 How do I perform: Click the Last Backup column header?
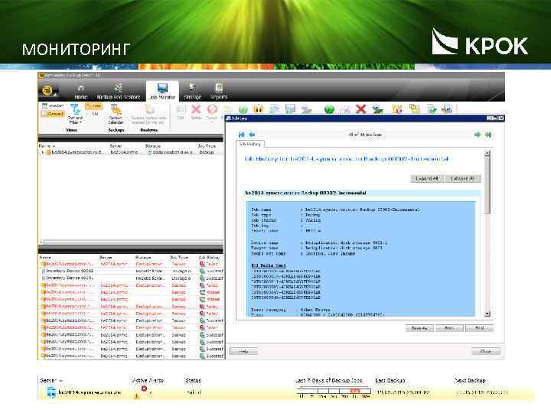(x=390, y=380)
